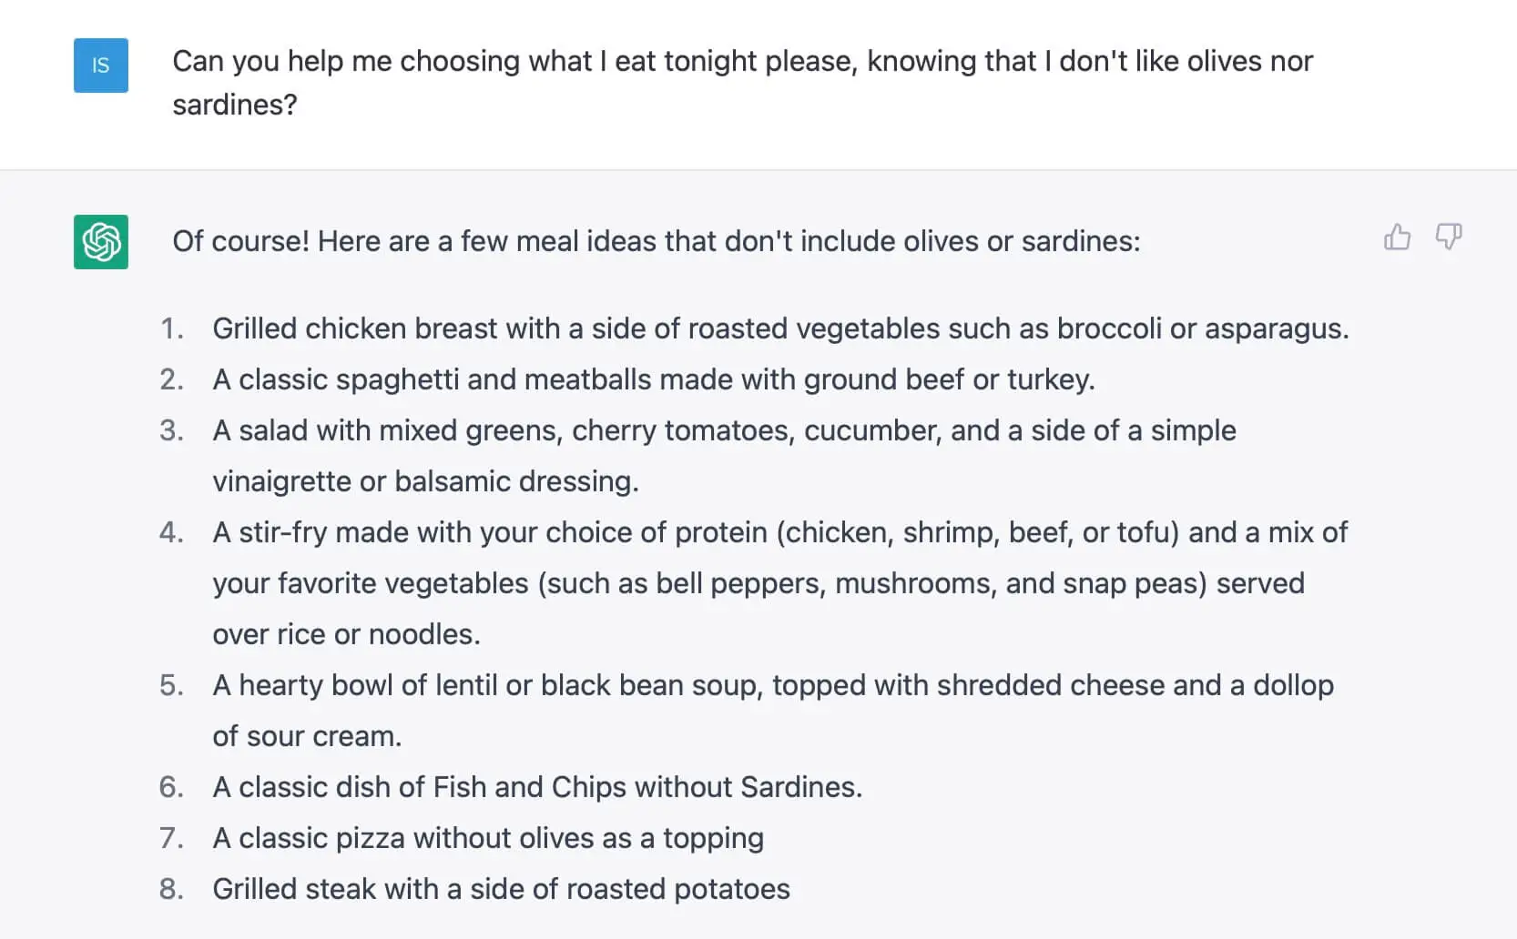Click the blue IS user avatar

tap(101, 66)
